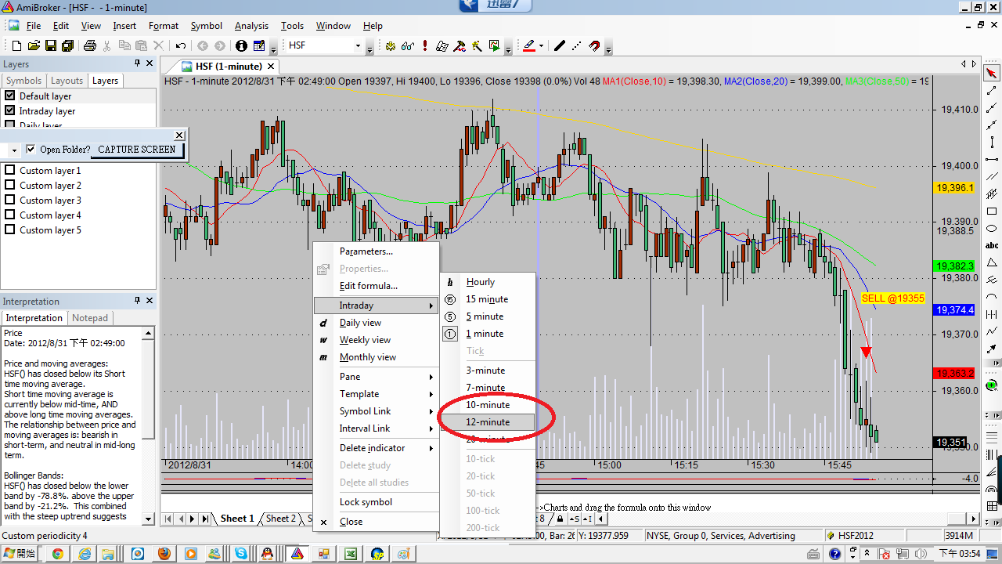
Task: Check the Custom layer 5 checkbox
Action: 10,230
